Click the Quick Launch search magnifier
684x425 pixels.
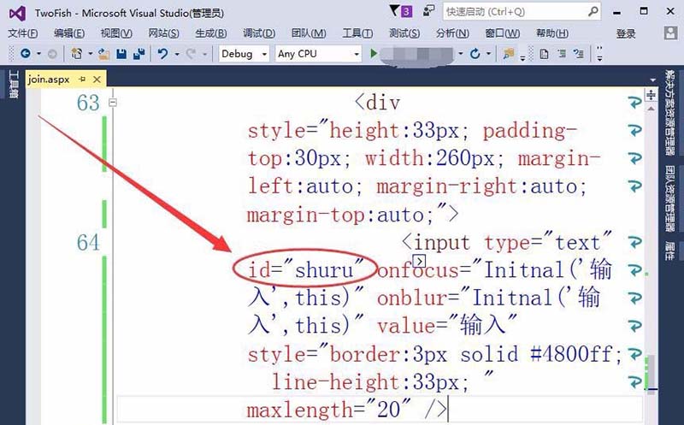coord(593,11)
